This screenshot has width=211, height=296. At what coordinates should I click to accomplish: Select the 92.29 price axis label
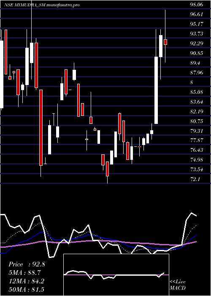click(197, 44)
